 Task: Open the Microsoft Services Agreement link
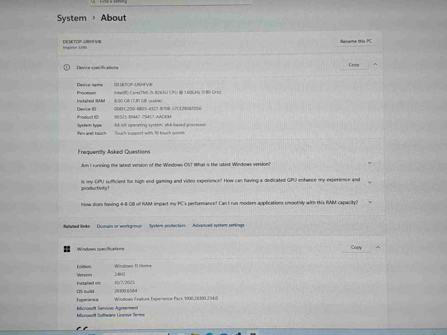[x=107, y=308]
